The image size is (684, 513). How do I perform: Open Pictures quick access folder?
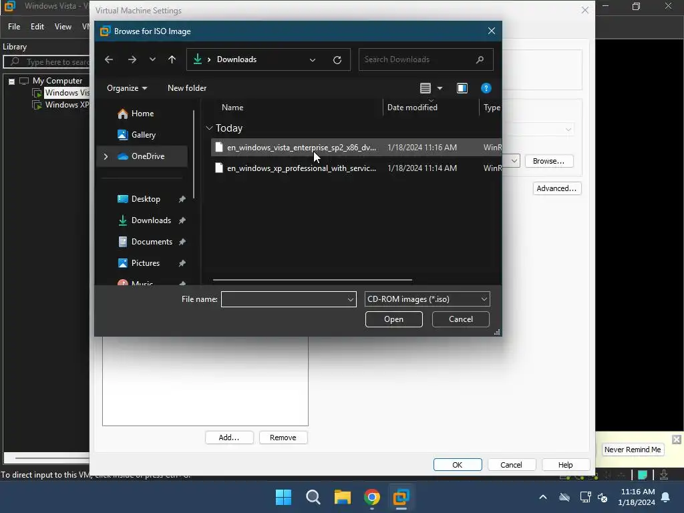point(145,263)
